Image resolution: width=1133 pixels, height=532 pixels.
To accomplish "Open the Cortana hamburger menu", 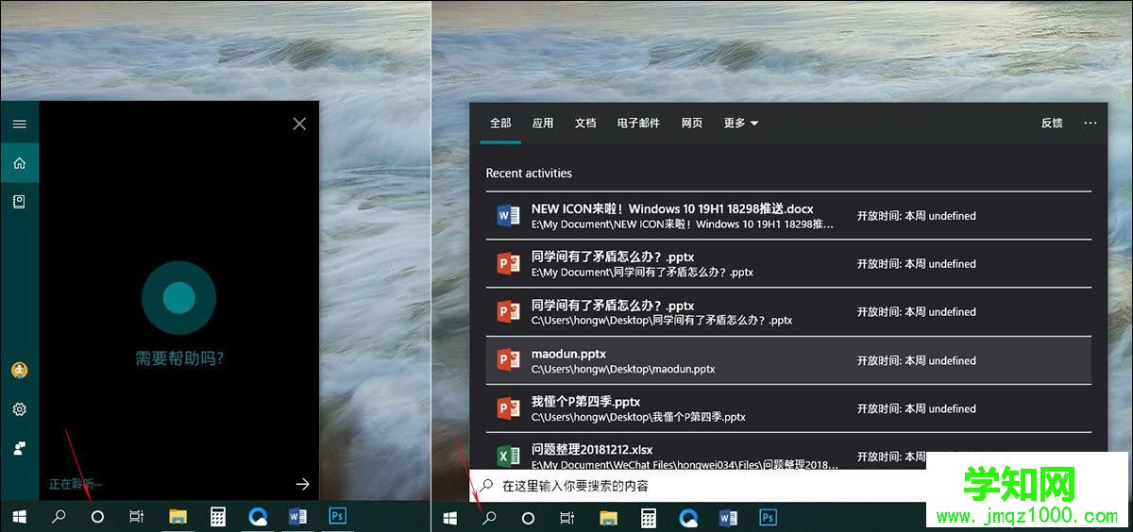I will pyautogui.click(x=19, y=124).
